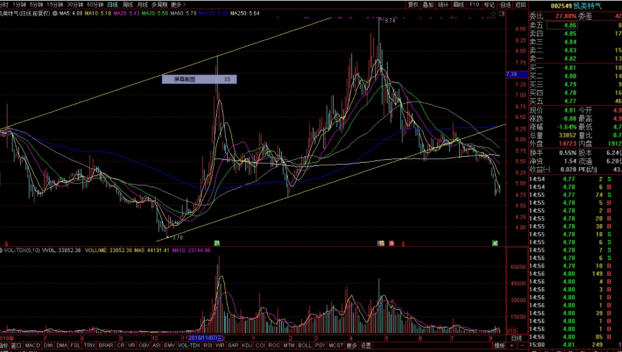
Task: Open 设置 indicator settings
Action: (x=365, y=346)
